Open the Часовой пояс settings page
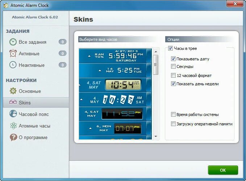Image resolution: width=246 pixels, height=181 pixels. 34,114
